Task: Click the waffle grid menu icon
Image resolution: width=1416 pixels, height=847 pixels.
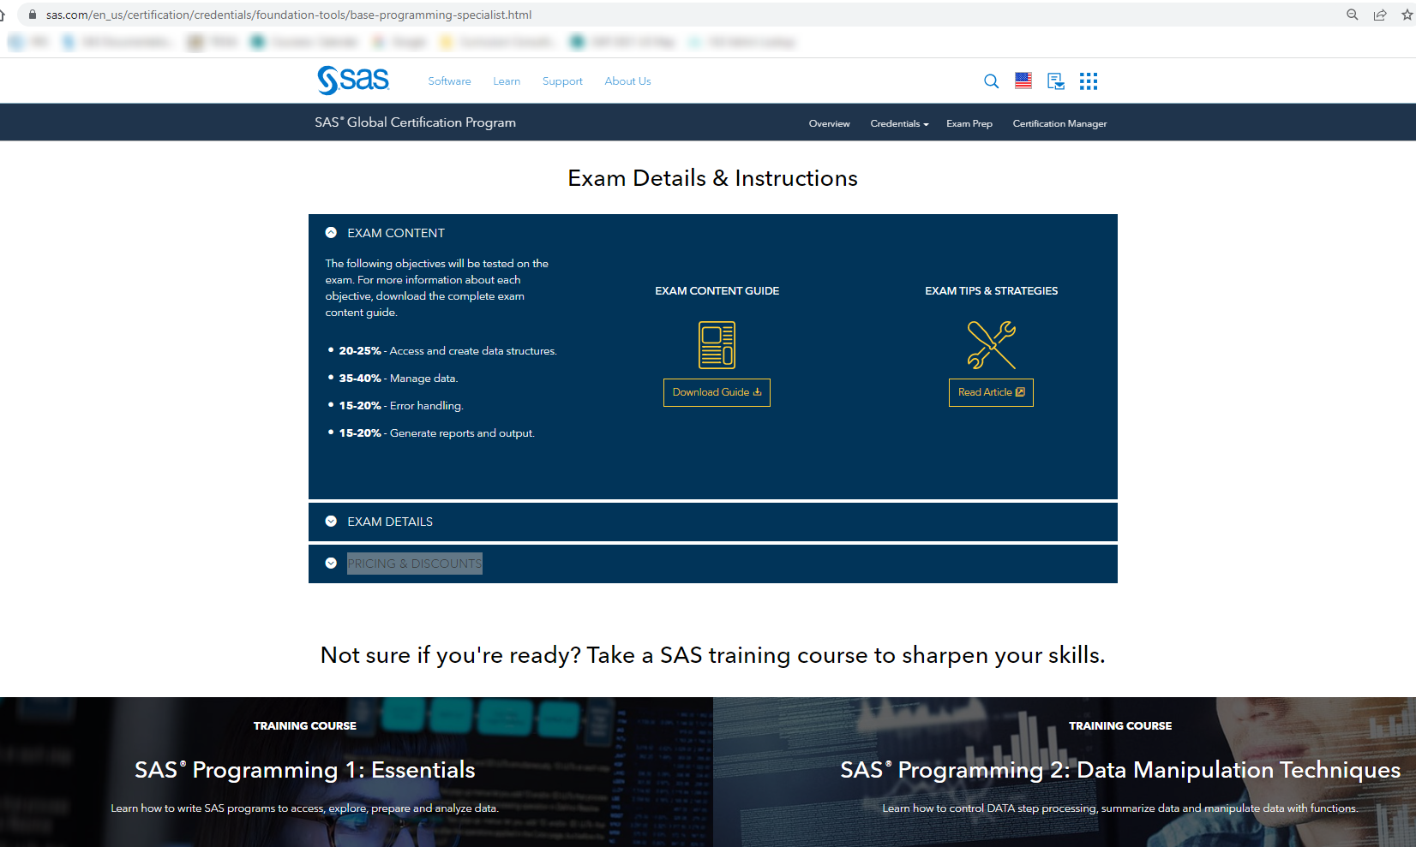Action: tap(1088, 81)
